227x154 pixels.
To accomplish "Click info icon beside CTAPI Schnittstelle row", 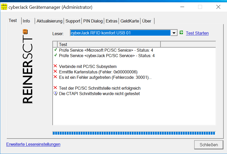I will point(55,93).
